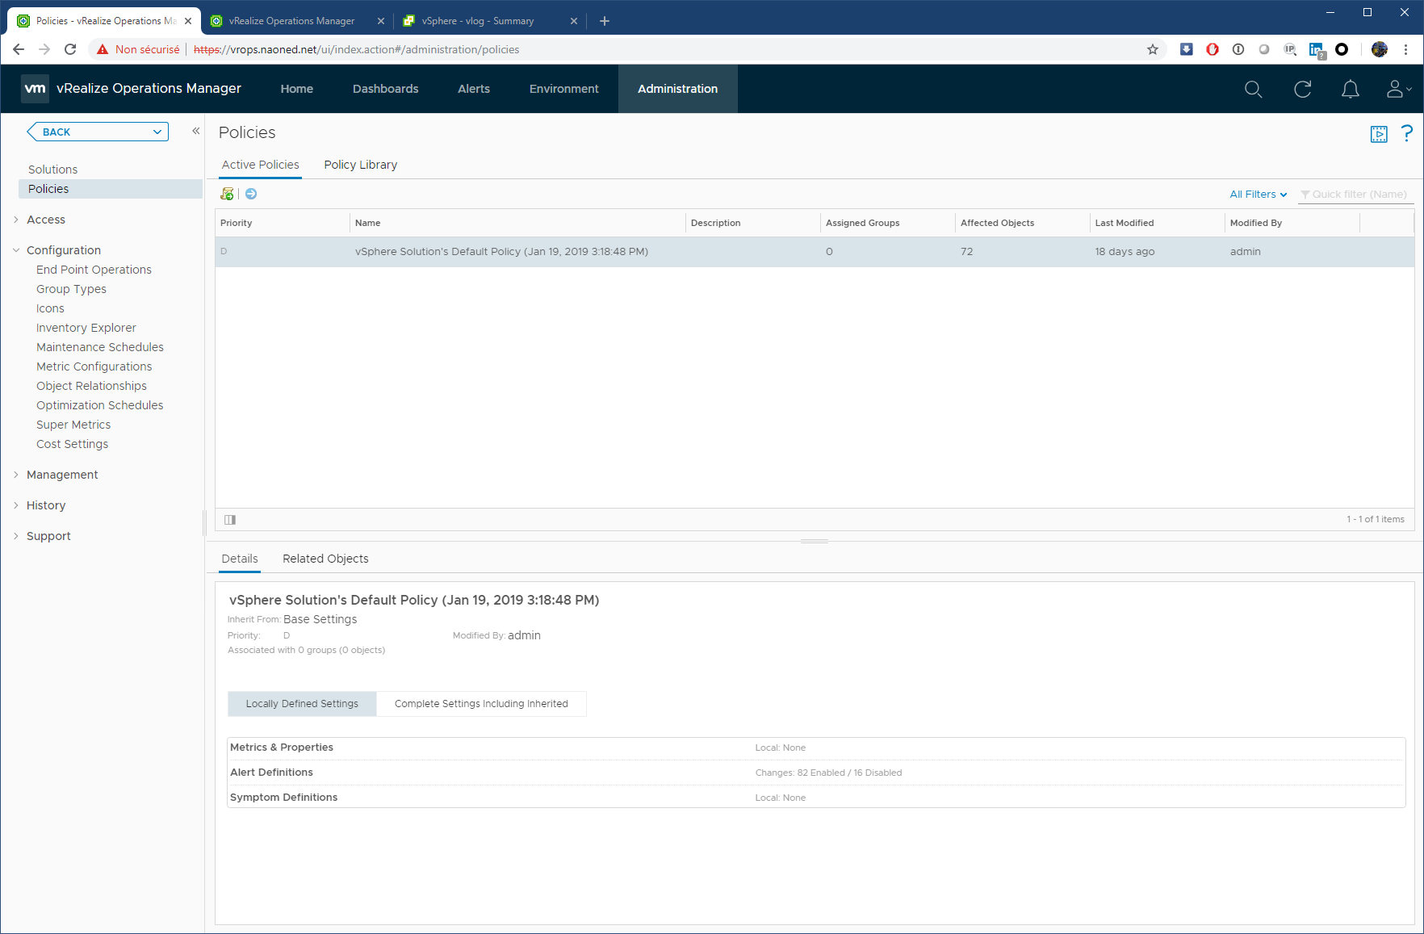Open Super Metrics in sidebar
This screenshot has height=934, width=1424.
pyautogui.click(x=73, y=425)
